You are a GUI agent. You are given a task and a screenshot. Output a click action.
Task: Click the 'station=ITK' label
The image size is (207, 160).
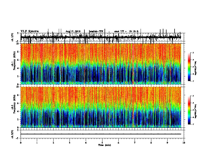(96, 31)
